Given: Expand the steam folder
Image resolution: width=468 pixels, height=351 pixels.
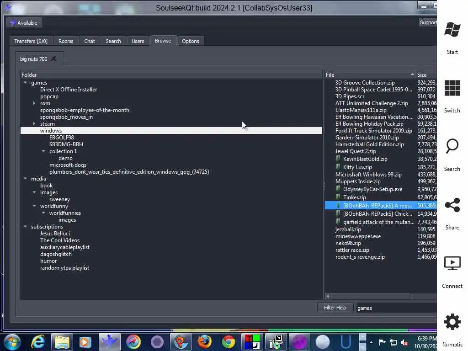Looking at the screenshot, I should pos(34,123).
